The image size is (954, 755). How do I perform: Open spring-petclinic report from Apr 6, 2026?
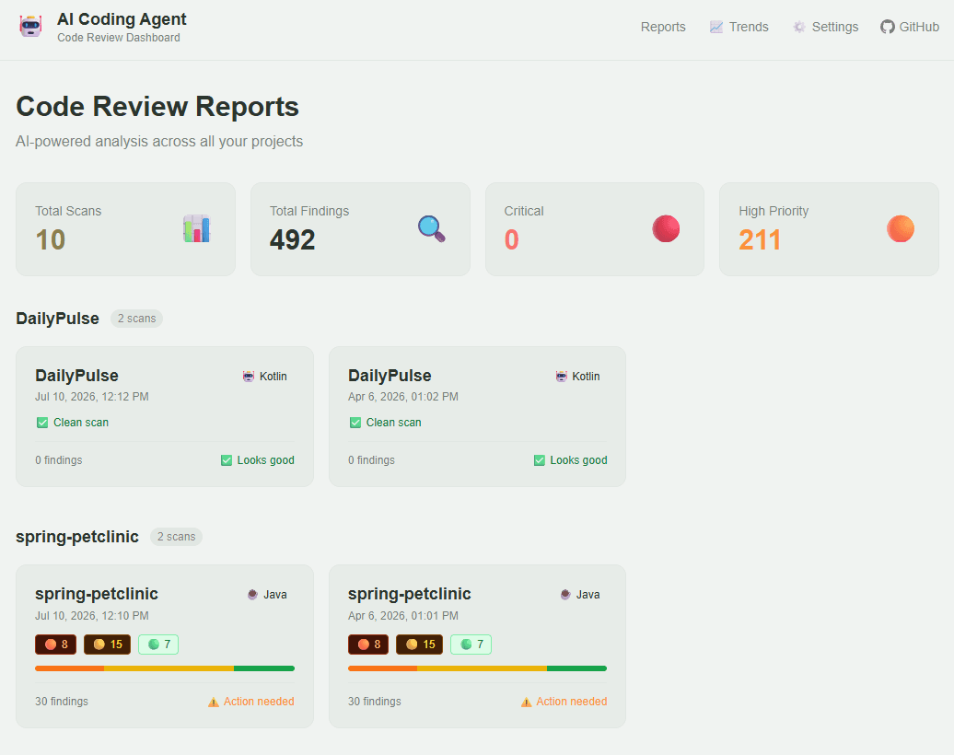[478, 646]
